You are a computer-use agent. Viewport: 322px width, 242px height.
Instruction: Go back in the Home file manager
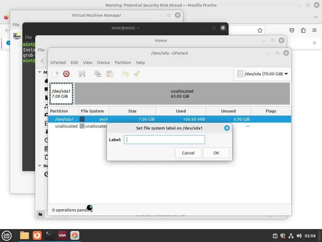pyautogui.click(x=42, y=61)
